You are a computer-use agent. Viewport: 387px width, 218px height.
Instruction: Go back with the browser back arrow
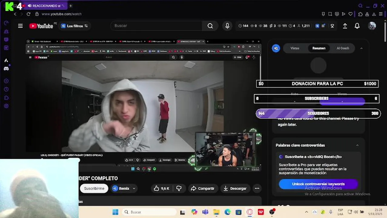pos(15,14)
